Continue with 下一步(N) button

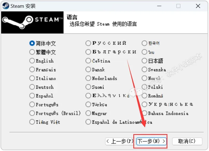point(151,141)
